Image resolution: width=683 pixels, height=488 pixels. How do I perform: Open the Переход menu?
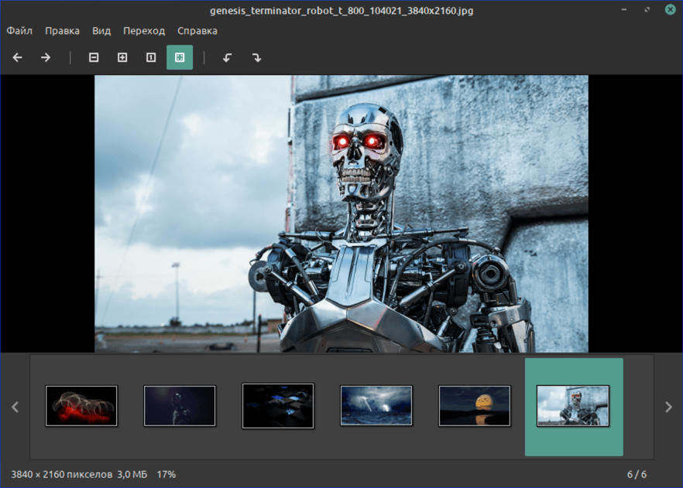click(x=144, y=31)
